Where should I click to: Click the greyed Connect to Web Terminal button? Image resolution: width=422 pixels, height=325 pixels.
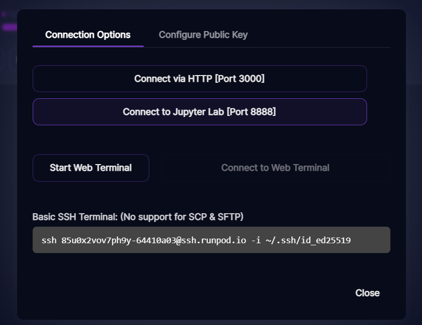(x=275, y=168)
